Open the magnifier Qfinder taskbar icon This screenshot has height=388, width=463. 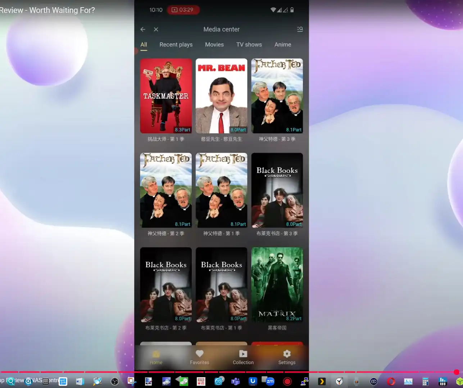(11, 382)
